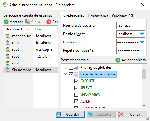Open the Contraseña dropdown arrow
Image resolution: width=150 pixels, height=121 pixels.
click(x=142, y=42)
